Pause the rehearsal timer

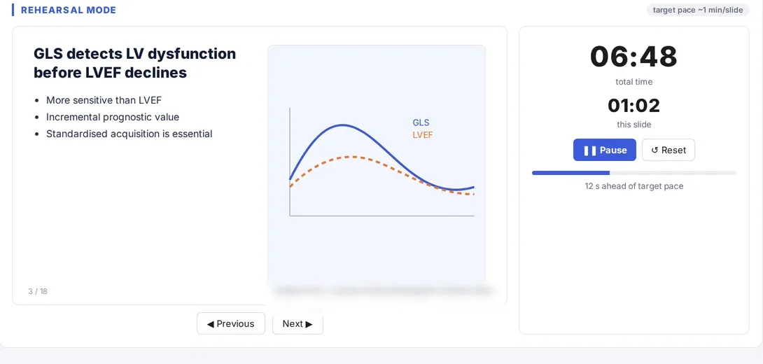click(604, 150)
